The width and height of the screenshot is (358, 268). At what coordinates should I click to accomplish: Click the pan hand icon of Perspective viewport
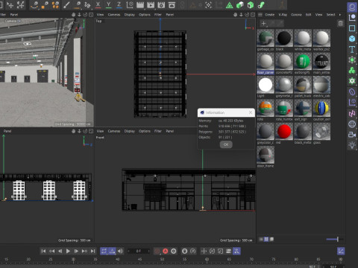click(x=73, y=15)
